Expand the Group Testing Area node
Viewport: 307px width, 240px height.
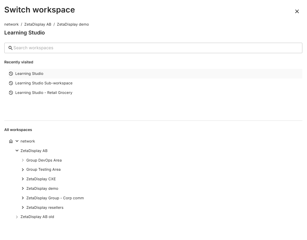point(23,169)
